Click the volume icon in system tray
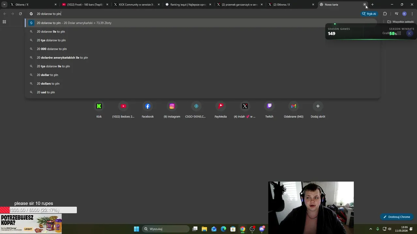Image resolution: width=417 pixels, height=234 pixels. (x=390, y=229)
